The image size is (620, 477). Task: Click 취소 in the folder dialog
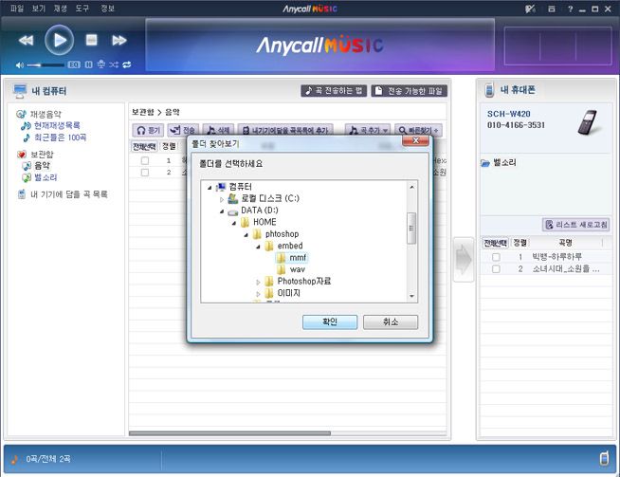pos(391,322)
